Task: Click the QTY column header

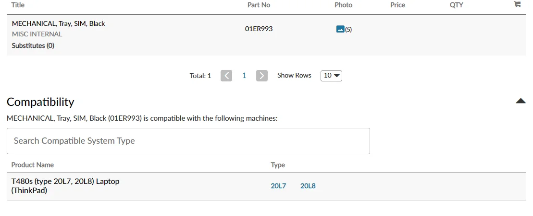Action: (456, 5)
